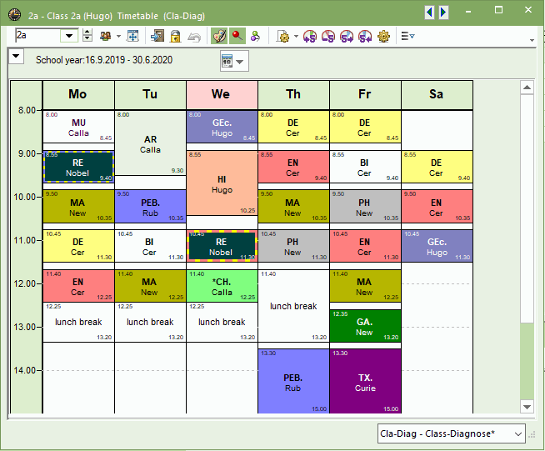Open the toolbar overflow arrow at far right
Image resolution: width=545 pixels, height=451 pixels.
coord(532,40)
